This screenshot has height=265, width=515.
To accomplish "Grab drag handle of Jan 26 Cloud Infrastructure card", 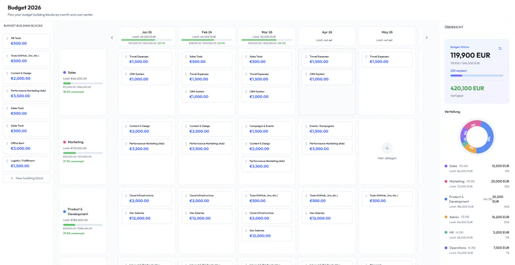I will coord(126,196).
